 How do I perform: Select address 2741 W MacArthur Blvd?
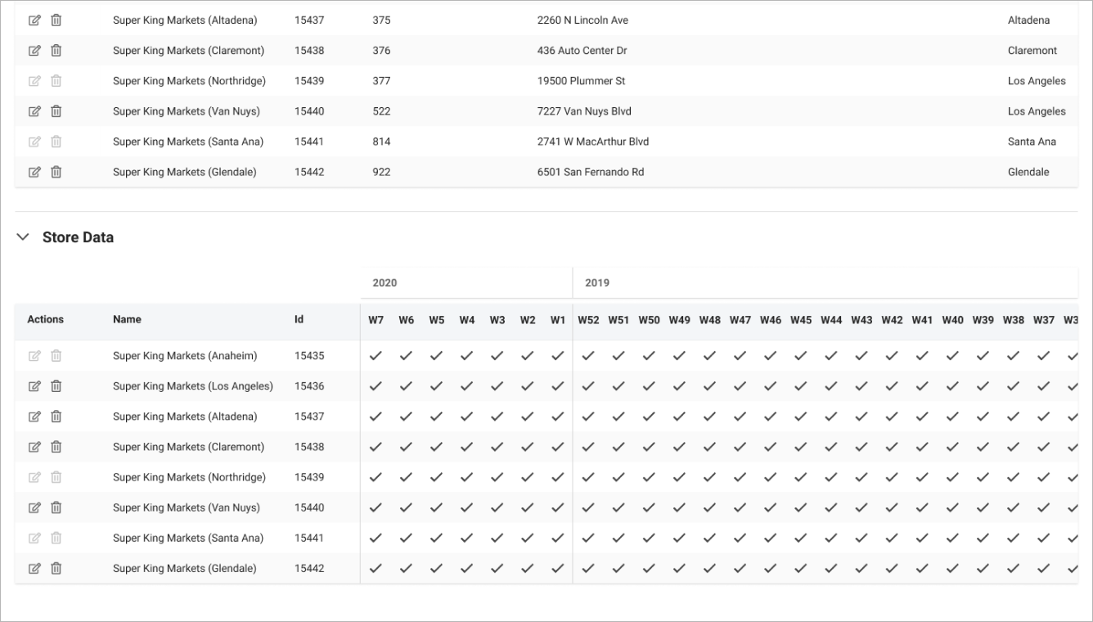point(593,142)
